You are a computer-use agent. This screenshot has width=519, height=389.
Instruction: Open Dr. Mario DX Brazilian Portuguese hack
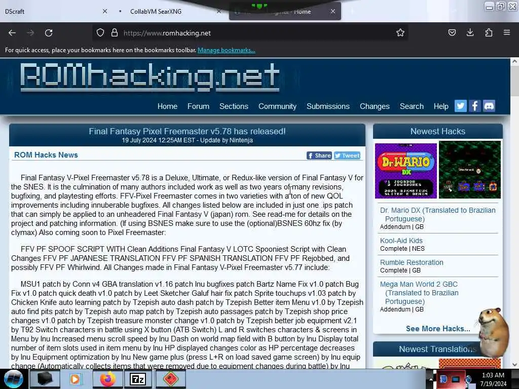[x=437, y=214]
